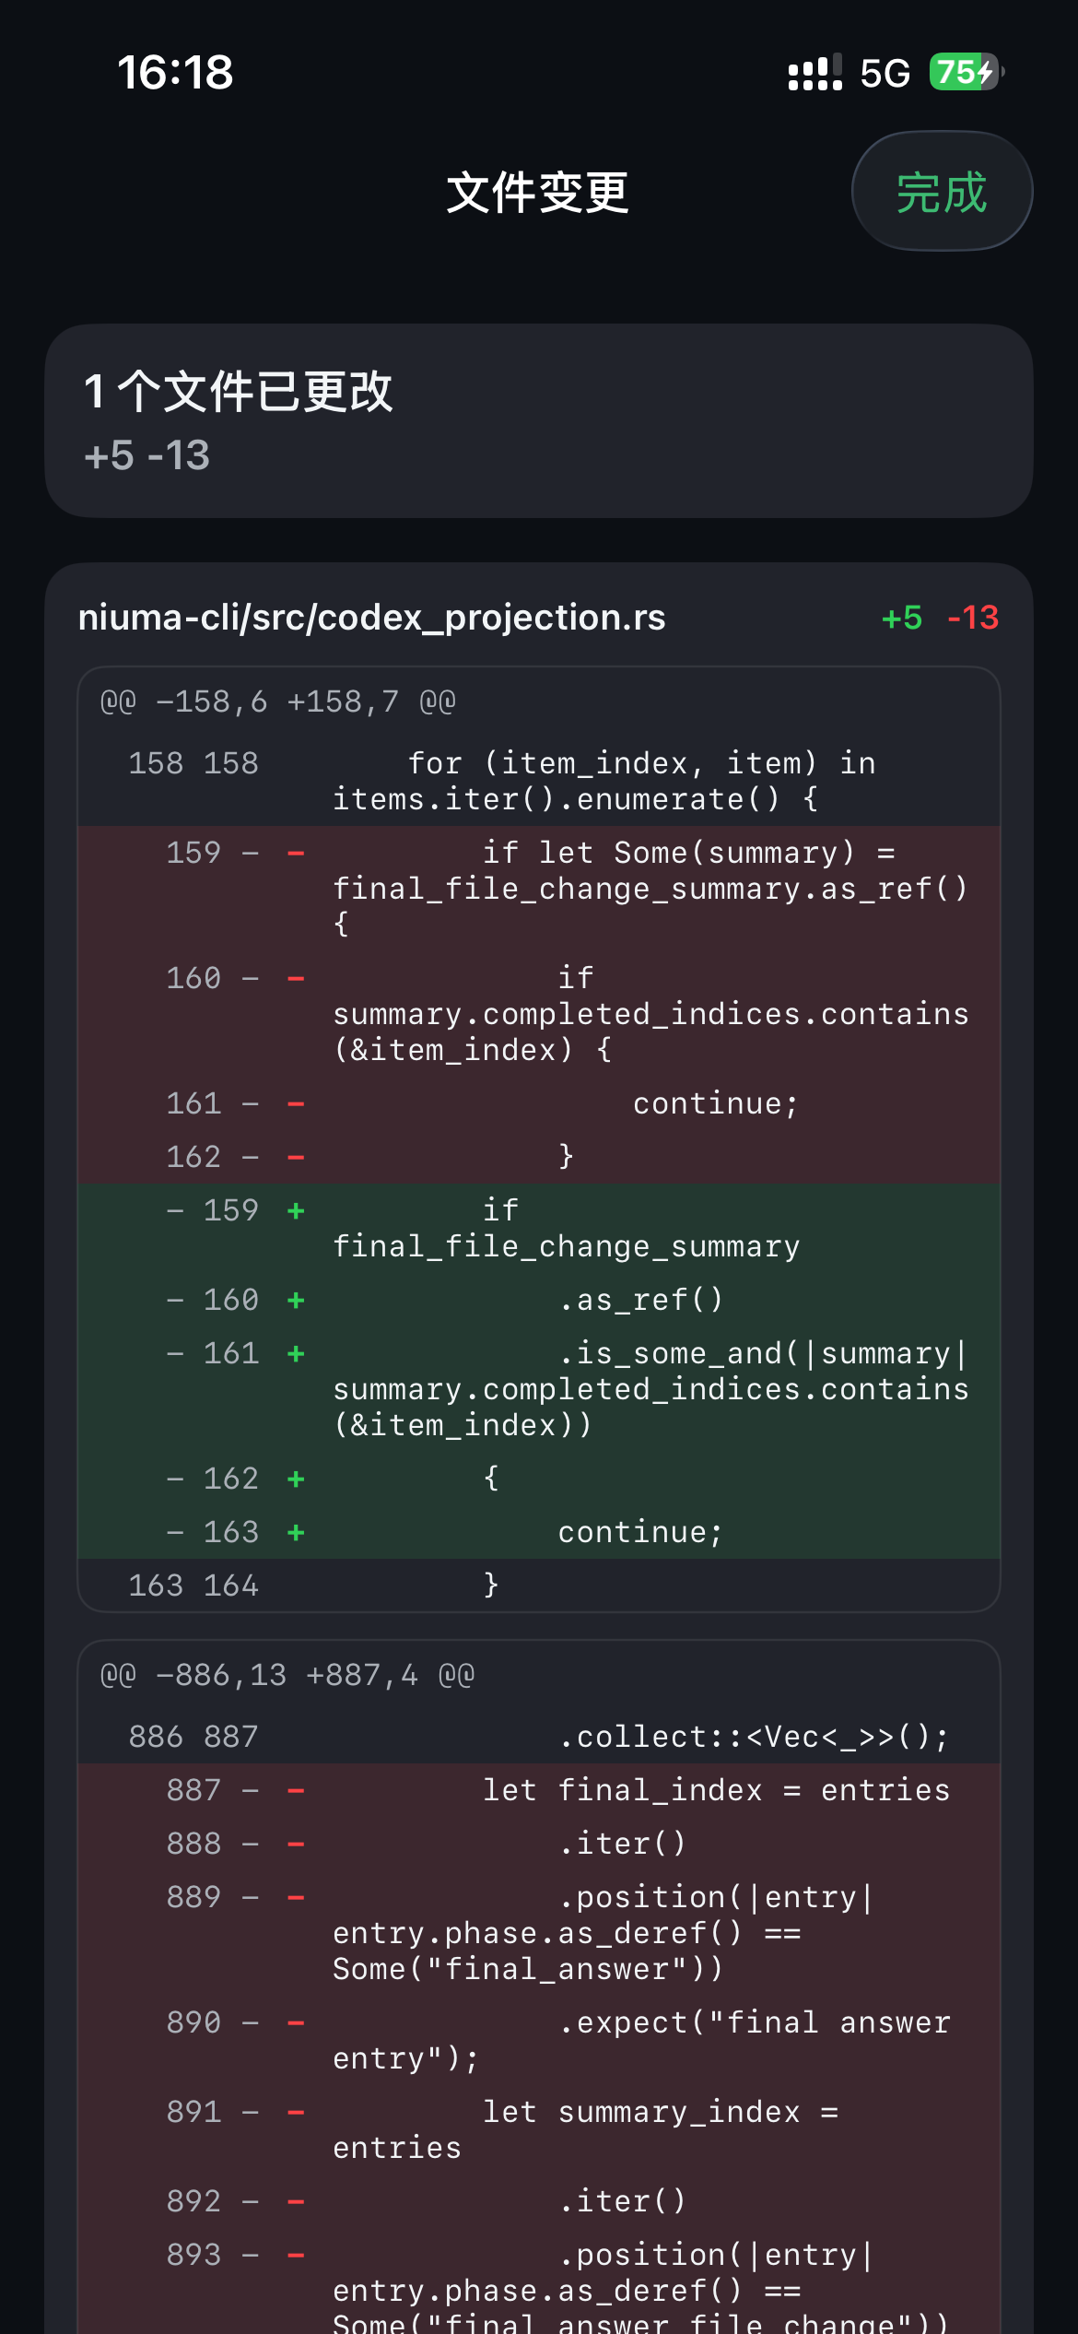1078x2334 pixels.
Task: Tap the cellular signal bars icon
Action: [x=815, y=72]
